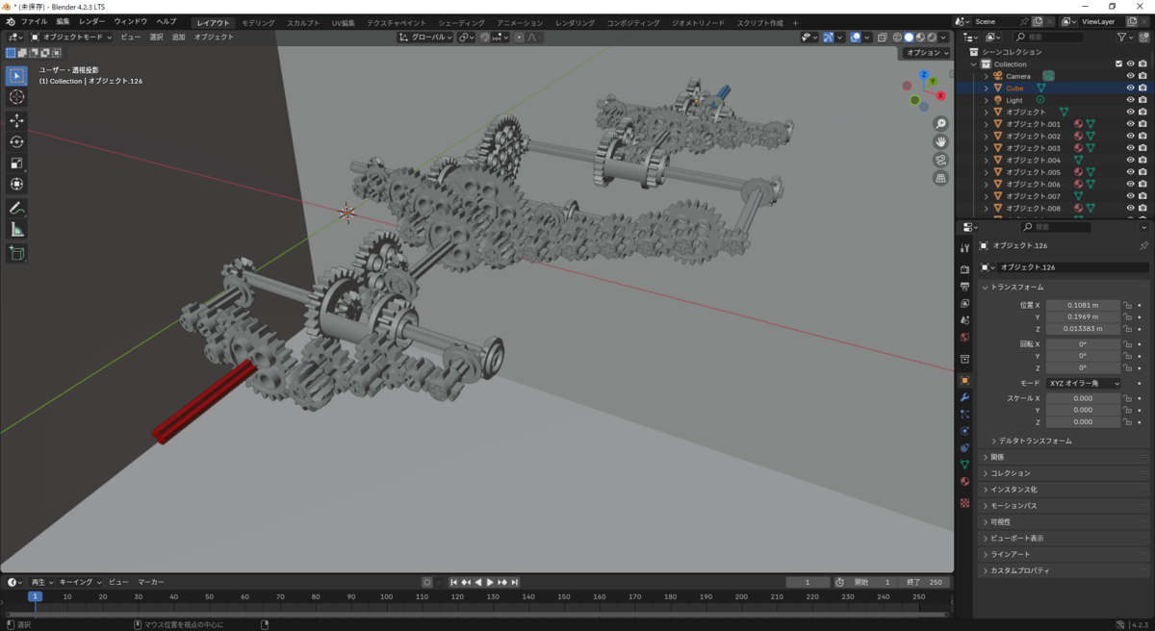Open the Tool properties tab
Screen dimensions: 1155x631
[x=964, y=248]
